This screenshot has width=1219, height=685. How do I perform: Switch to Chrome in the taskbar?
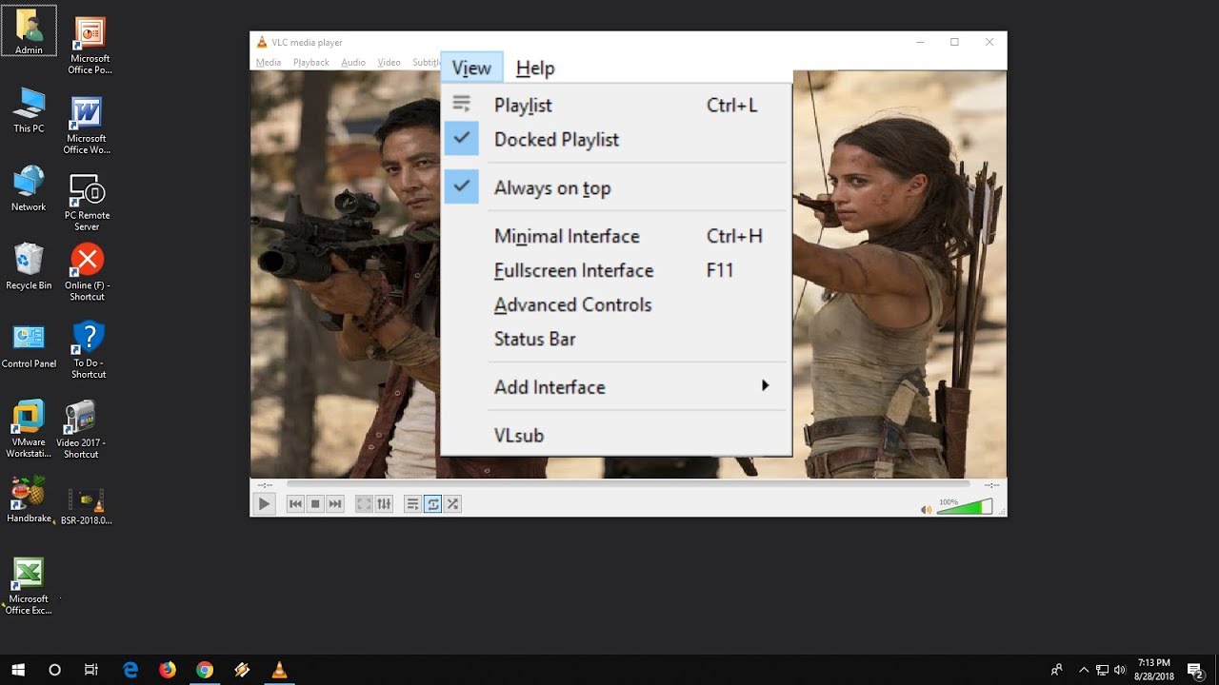click(205, 670)
